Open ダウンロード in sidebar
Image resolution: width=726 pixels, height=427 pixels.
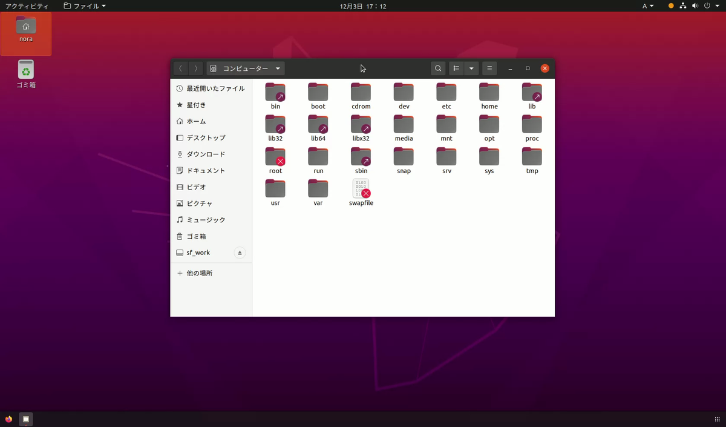[211, 154]
